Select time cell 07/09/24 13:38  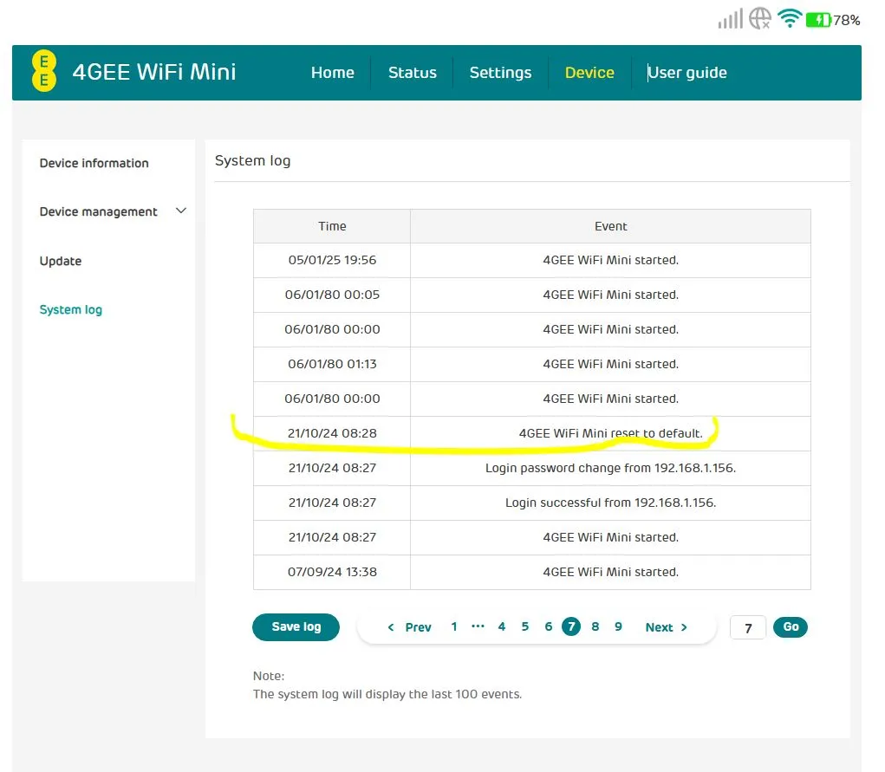coord(332,572)
